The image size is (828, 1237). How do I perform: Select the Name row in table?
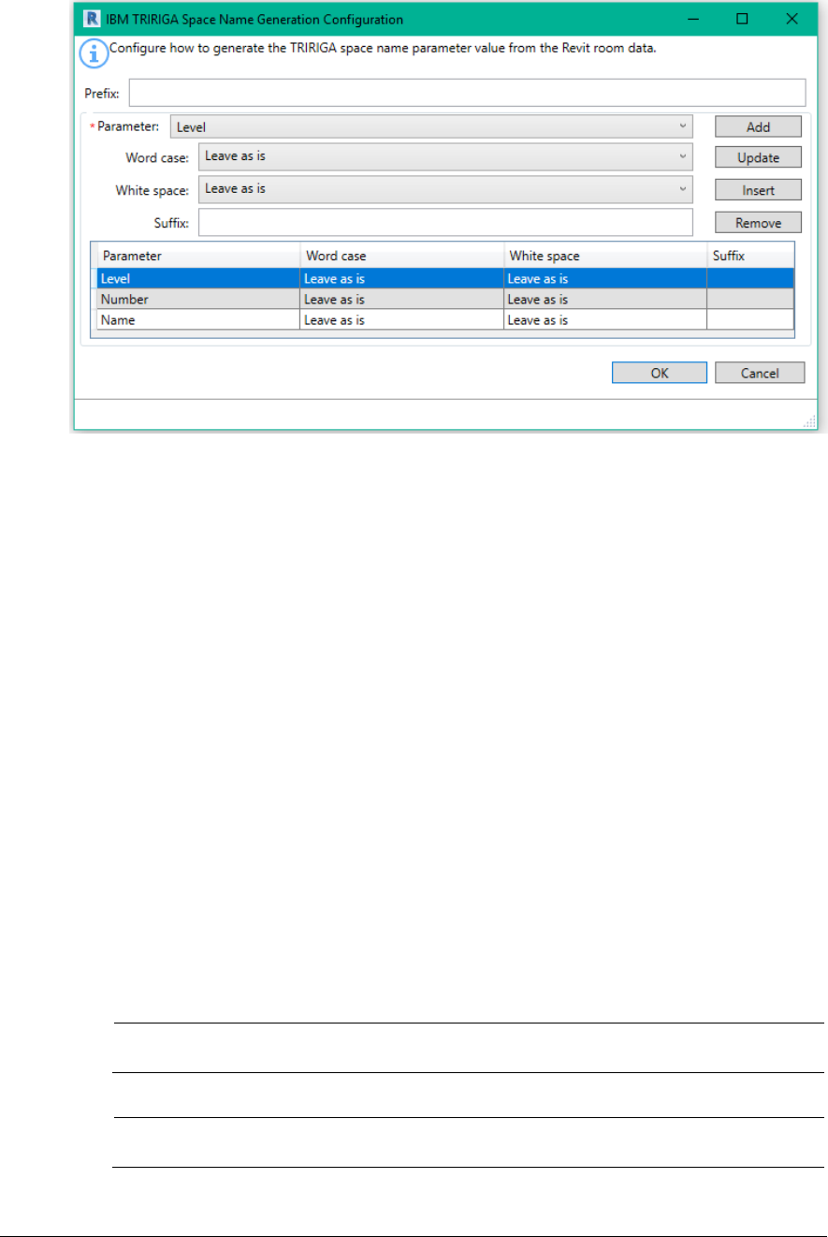[x=445, y=320]
